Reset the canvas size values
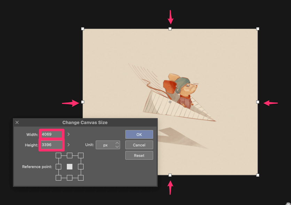The width and height of the screenshot is (291, 205). click(x=139, y=155)
